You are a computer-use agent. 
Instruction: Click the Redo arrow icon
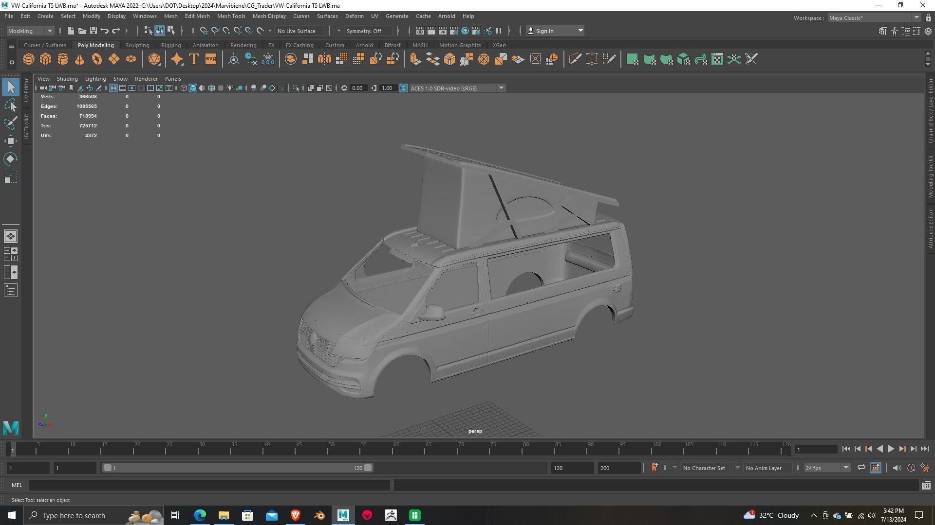[x=116, y=31]
